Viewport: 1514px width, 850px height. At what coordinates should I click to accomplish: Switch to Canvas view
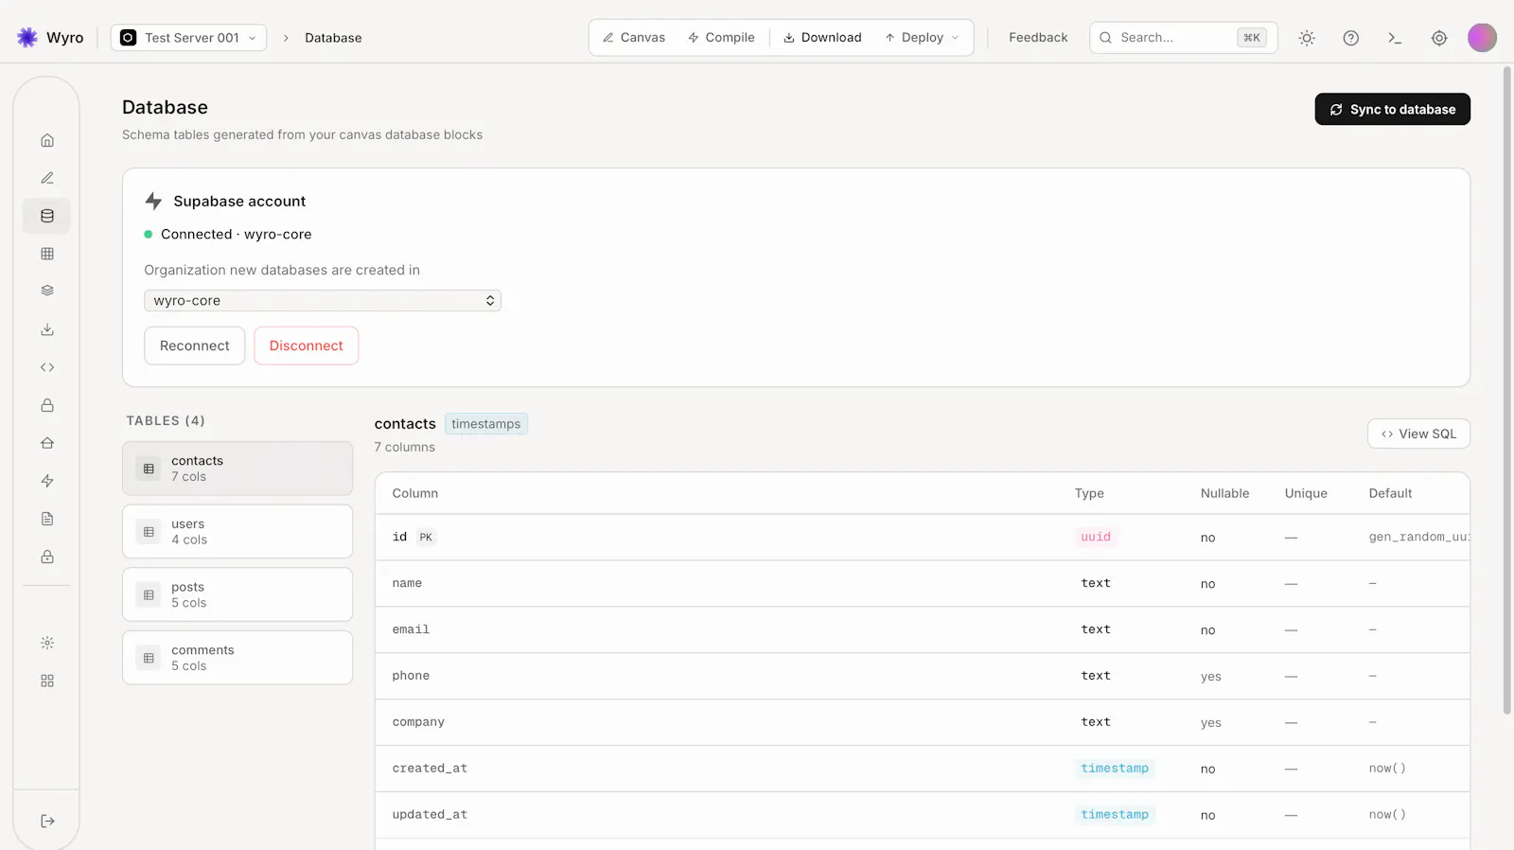pyautogui.click(x=634, y=38)
